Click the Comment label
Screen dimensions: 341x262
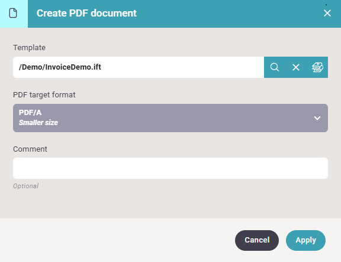pyautogui.click(x=30, y=149)
